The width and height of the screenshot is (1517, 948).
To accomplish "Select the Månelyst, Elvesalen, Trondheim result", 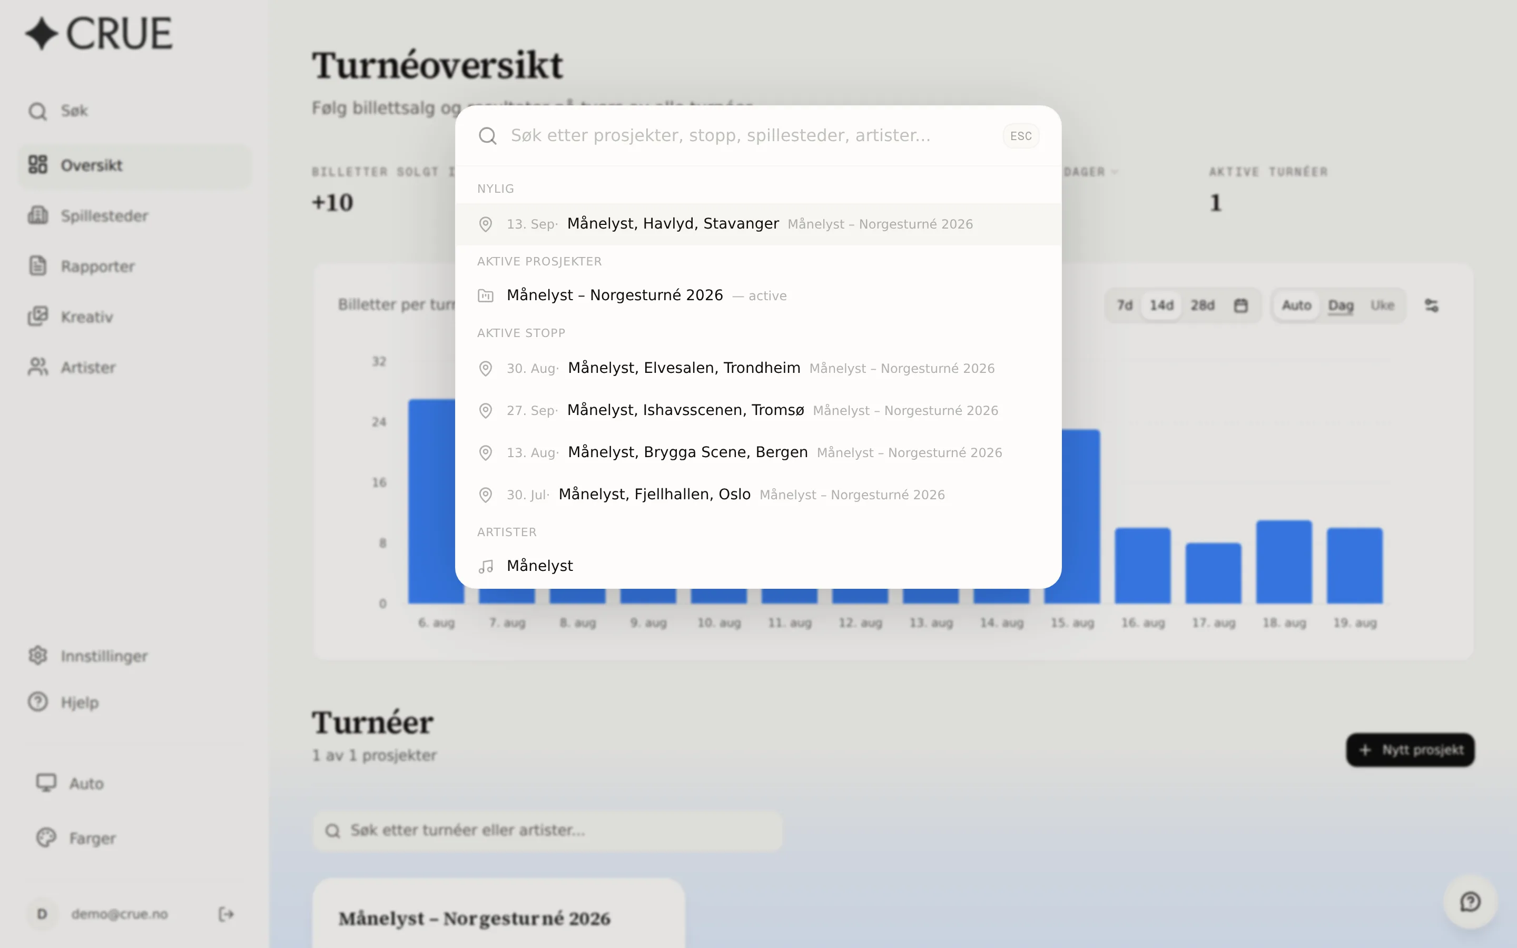I will coord(758,368).
